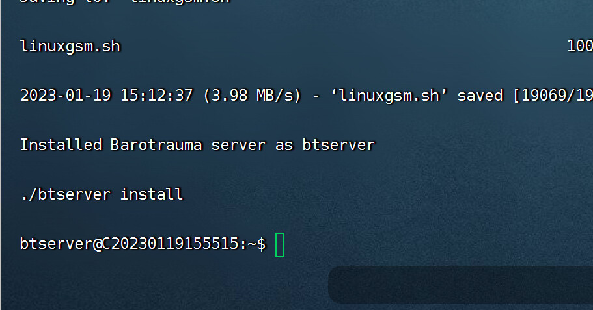Click the './btserver install' command line
593x310 pixels.
(101, 194)
